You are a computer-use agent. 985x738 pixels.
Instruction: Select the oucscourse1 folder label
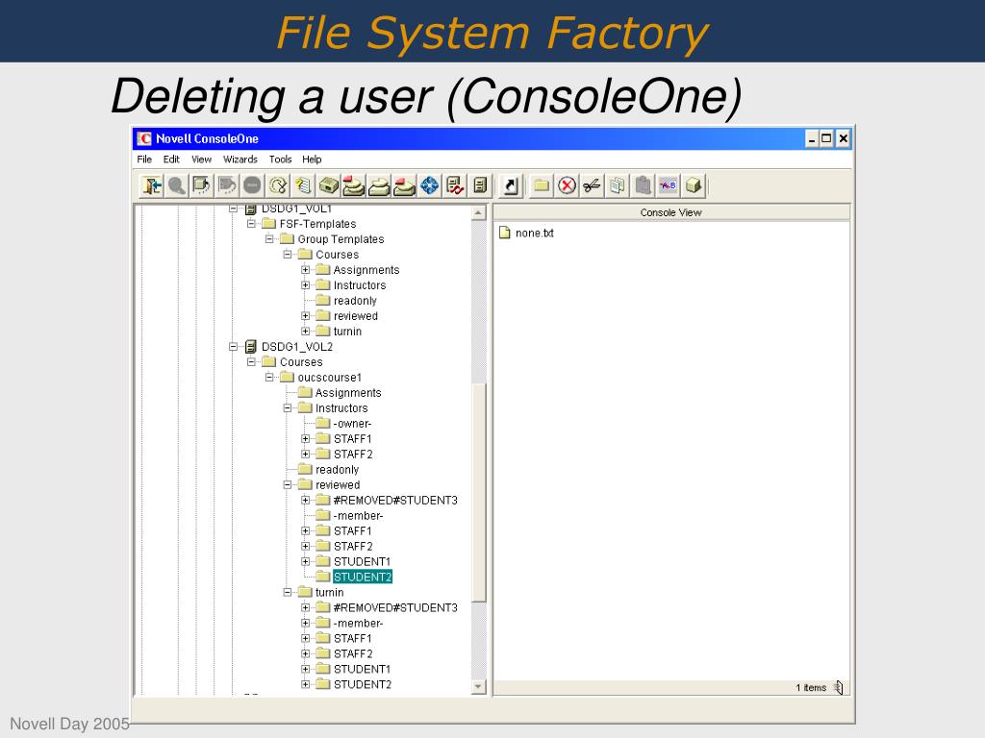pyautogui.click(x=330, y=377)
